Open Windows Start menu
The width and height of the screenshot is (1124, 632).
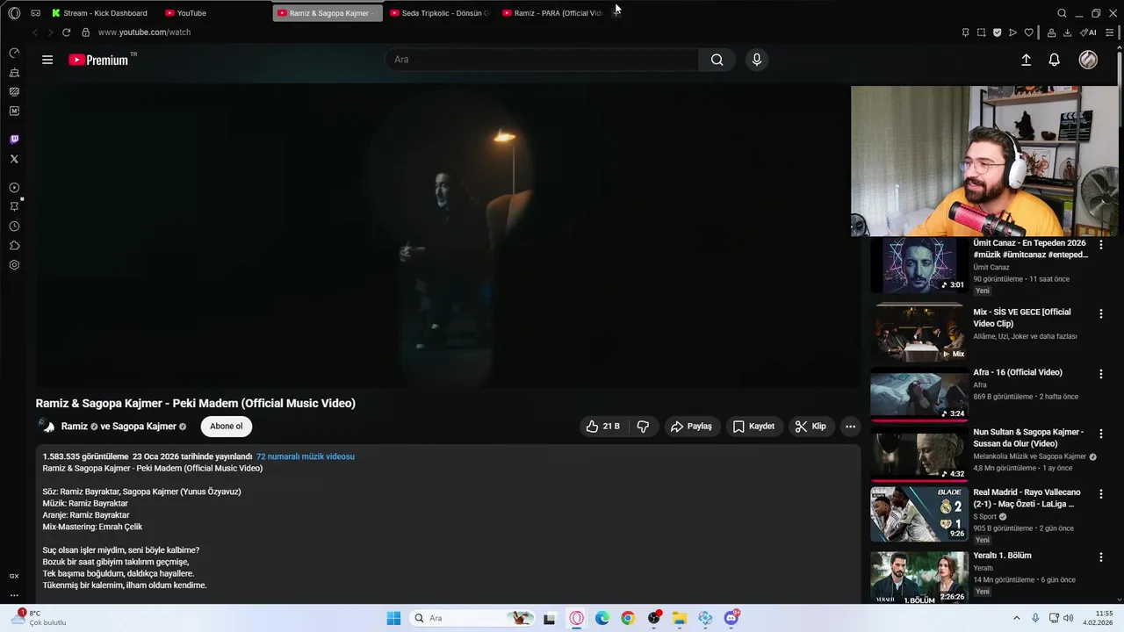[393, 618]
